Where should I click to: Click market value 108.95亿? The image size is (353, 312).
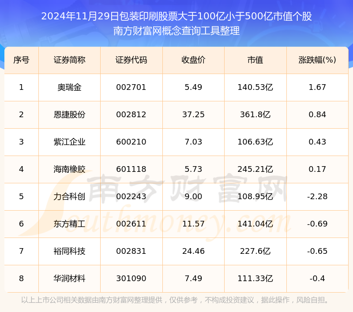255,197
